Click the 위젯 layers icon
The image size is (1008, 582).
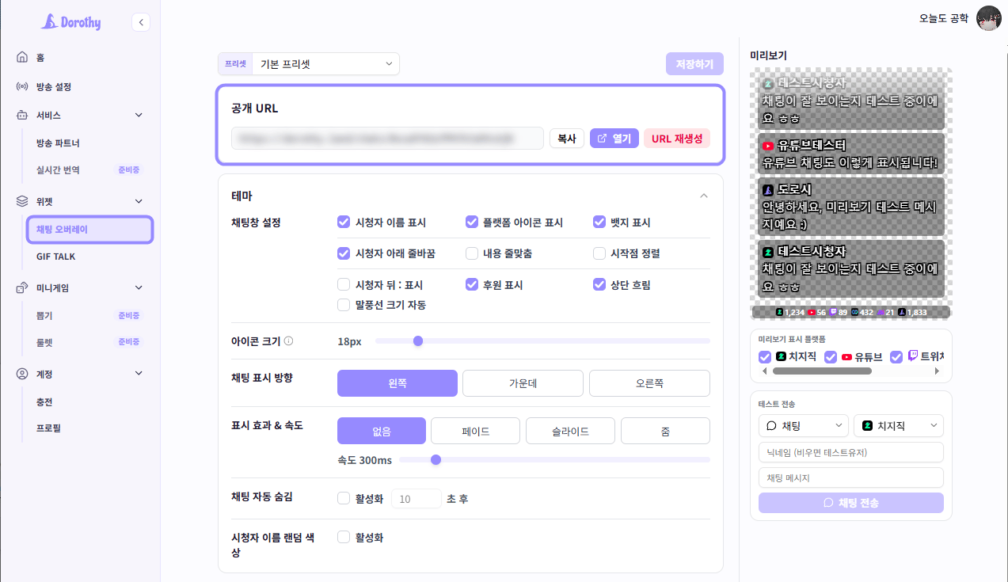pyautogui.click(x=22, y=201)
